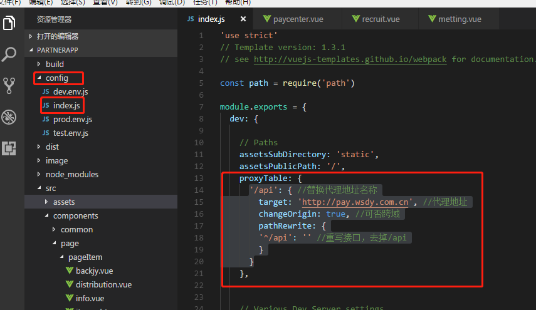Click the assetsSubDirectory 'static' string

click(355, 154)
